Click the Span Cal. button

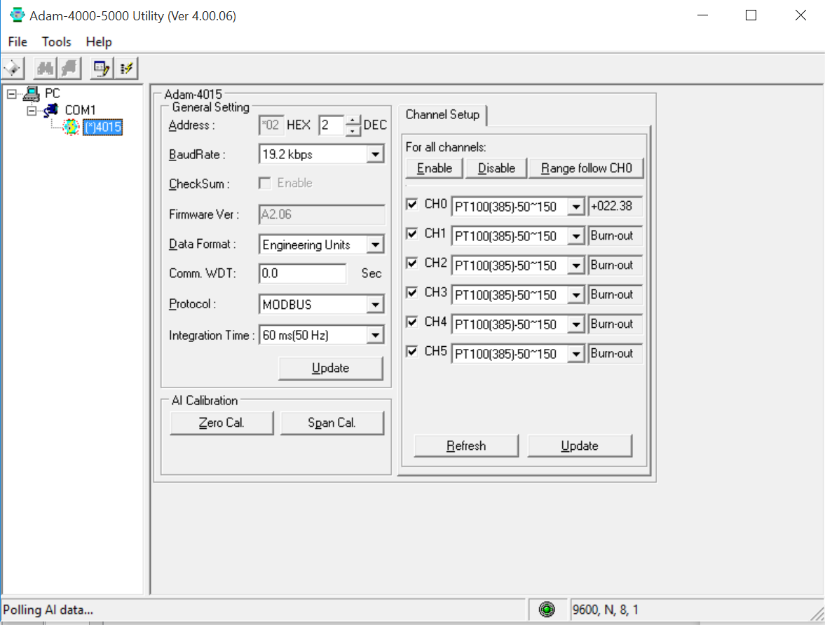click(332, 423)
